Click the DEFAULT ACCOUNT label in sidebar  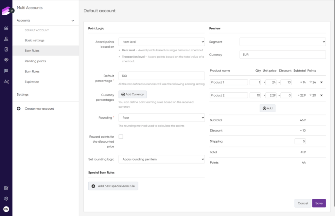click(37, 30)
